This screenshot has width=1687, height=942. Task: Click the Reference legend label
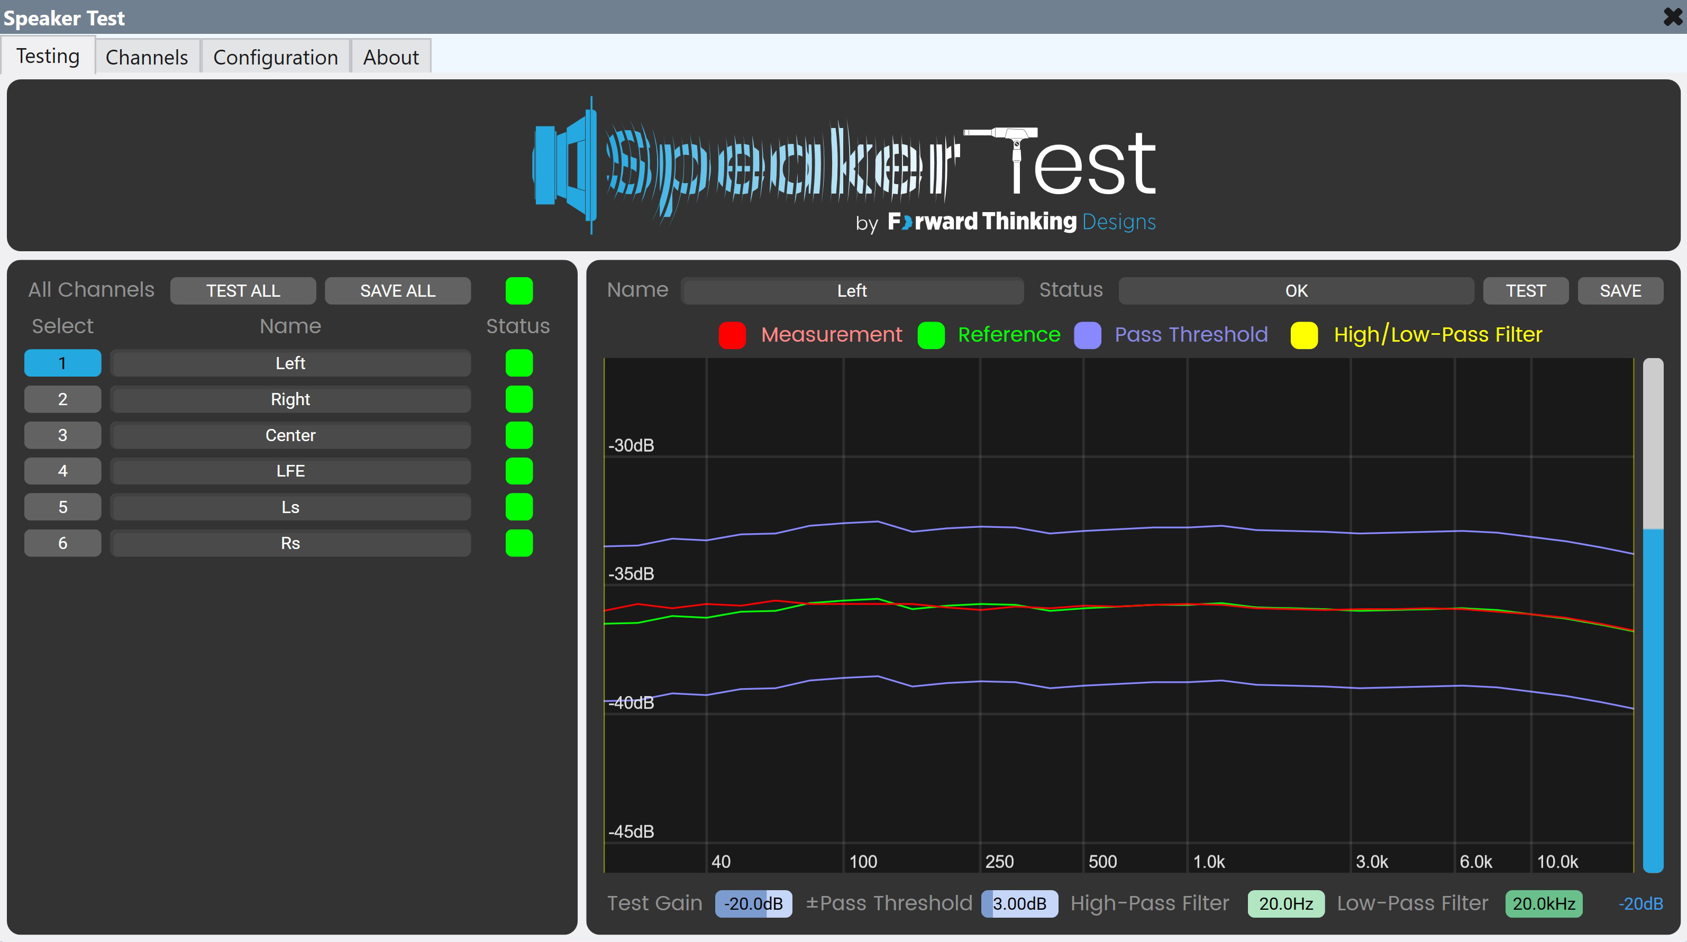[1008, 334]
